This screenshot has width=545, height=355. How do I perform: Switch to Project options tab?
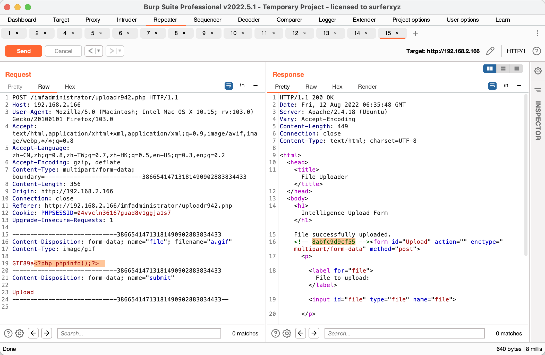(411, 20)
